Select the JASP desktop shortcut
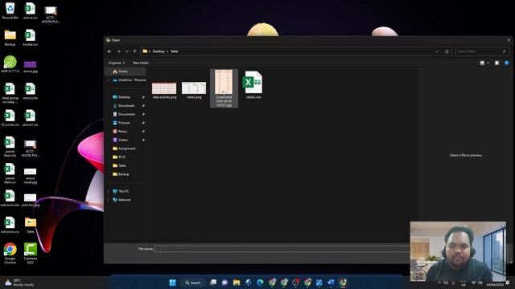The width and height of the screenshot is (515, 289). pyautogui.click(x=10, y=64)
